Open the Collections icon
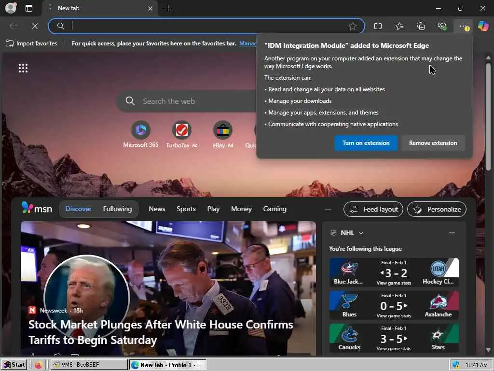This screenshot has width=494, height=371. click(421, 26)
